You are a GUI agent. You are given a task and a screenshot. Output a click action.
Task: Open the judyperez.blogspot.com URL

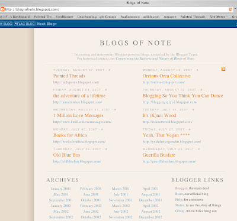(76, 82)
